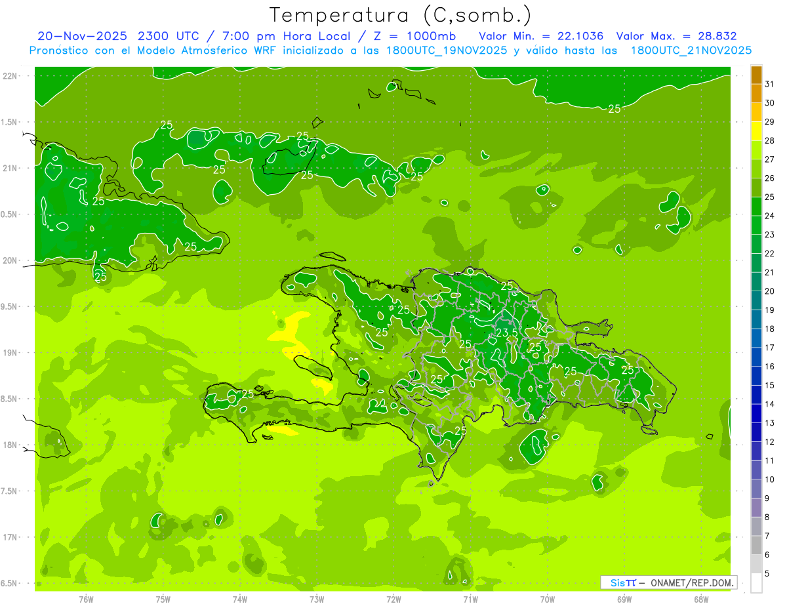The width and height of the screenshot is (787, 608).
Task: Select the "Valor Min. = 22.1036" text
Action: click(541, 36)
